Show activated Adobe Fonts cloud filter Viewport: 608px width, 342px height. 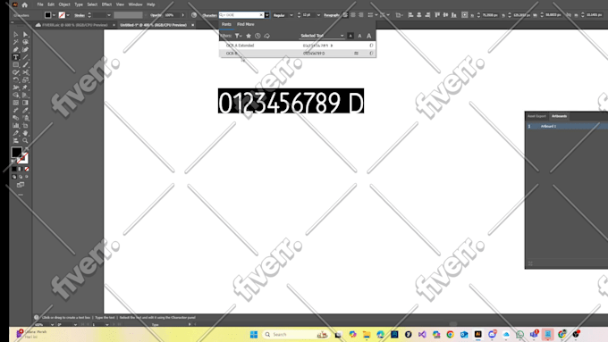click(267, 36)
